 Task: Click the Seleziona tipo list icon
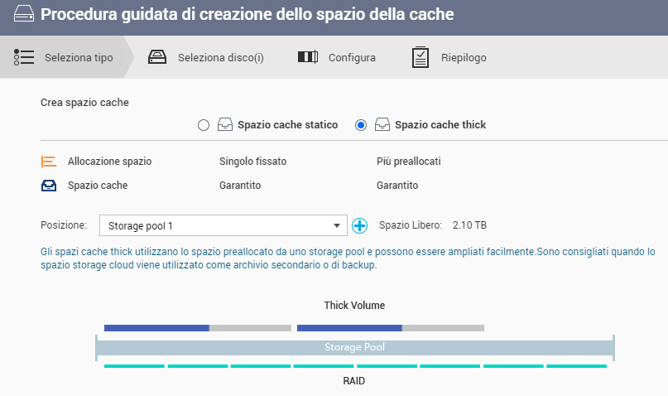coord(23,57)
